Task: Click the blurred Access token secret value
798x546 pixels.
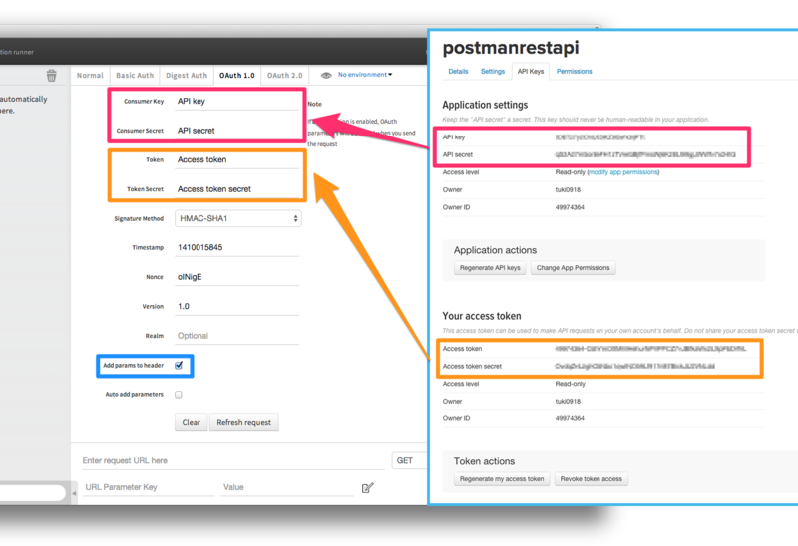Action: [635, 366]
